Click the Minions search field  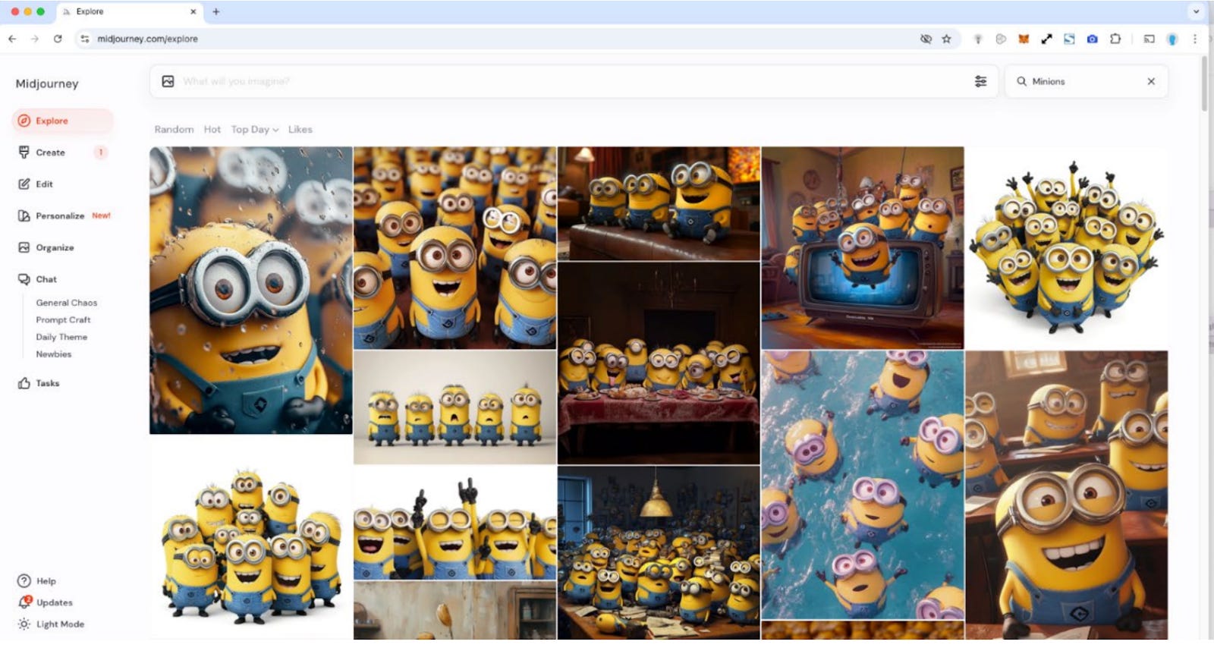click(x=1085, y=81)
